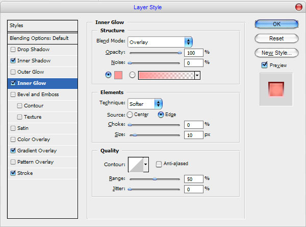Screen dimensions: 306x227
Task: Open the Contour curve picker thumbnail
Action: 135,164
